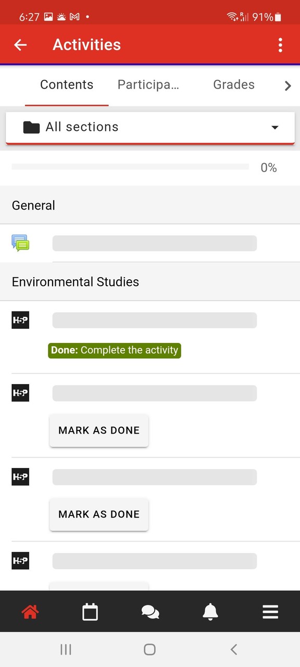The width and height of the screenshot is (300, 667).
Task: Reveal more tabs with the right chevron
Action: 287,85
